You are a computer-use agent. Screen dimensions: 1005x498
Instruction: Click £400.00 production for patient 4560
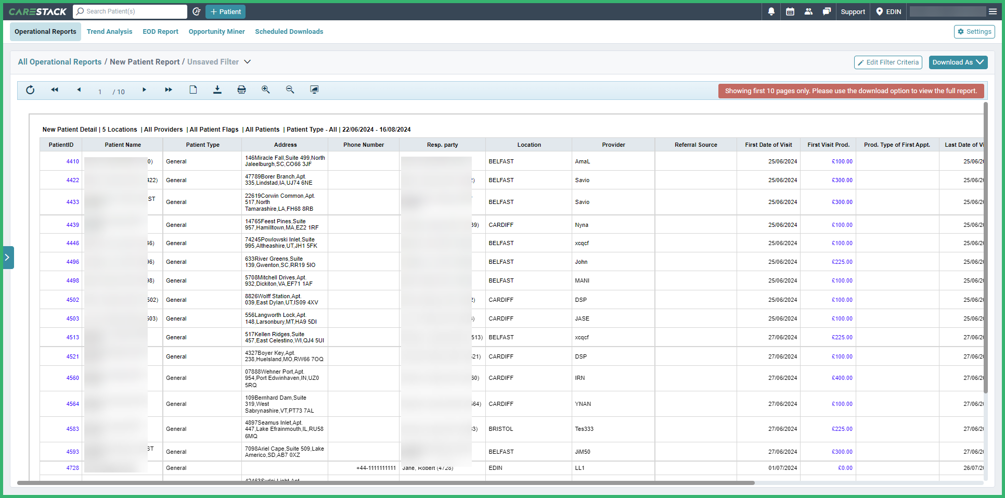click(x=842, y=378)
